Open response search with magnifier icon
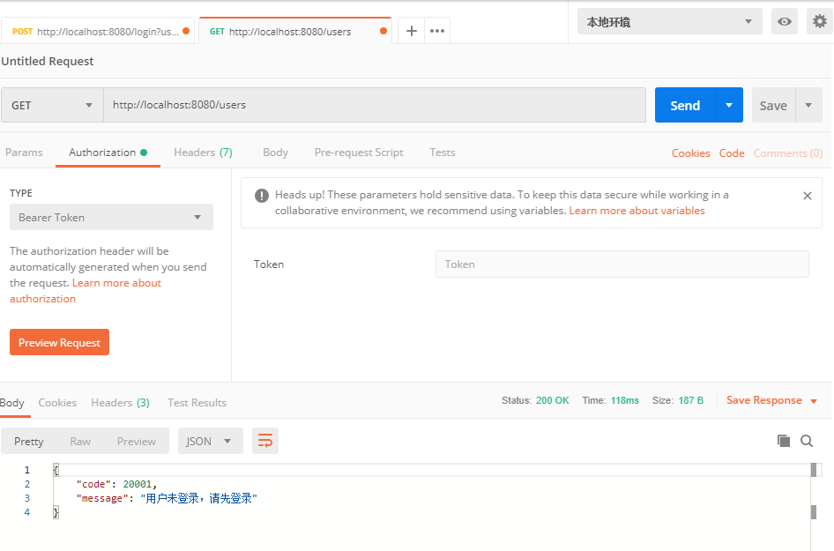The width and height of the screenshot is (834, 551). (x=807, y=440)
